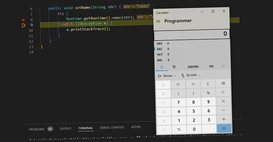273x142 pixels.
Task: Click the multiply operator key
Action: (223, 101)
